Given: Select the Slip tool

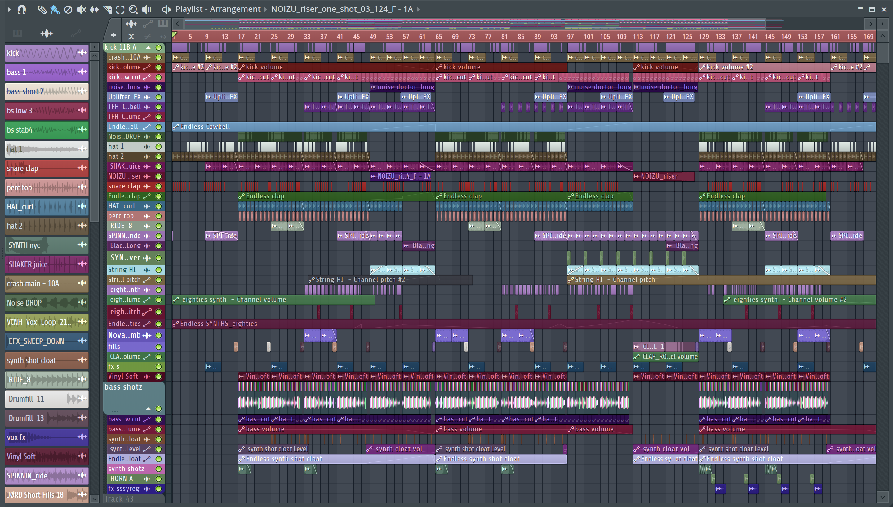Looking at the screenshot, I should pyautogui.click(x=94, y=9).
